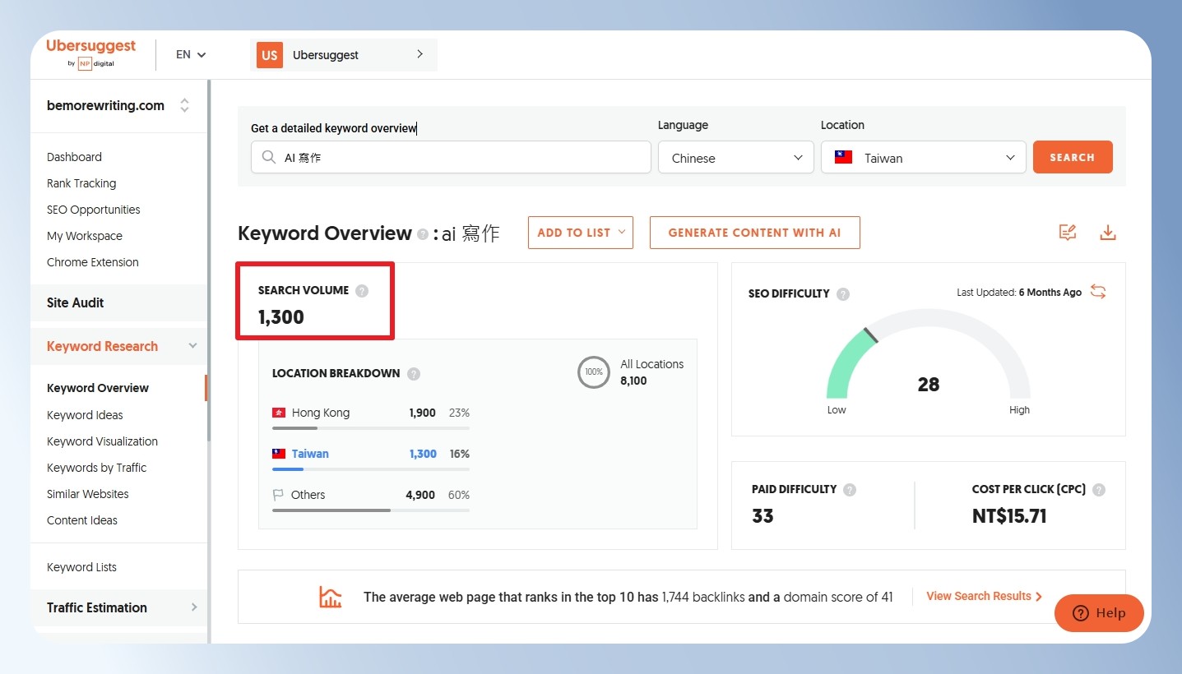This screenshot has width=1182, height=674.
Task: Open Keyword Lists in sidebar
Action: 81,567
